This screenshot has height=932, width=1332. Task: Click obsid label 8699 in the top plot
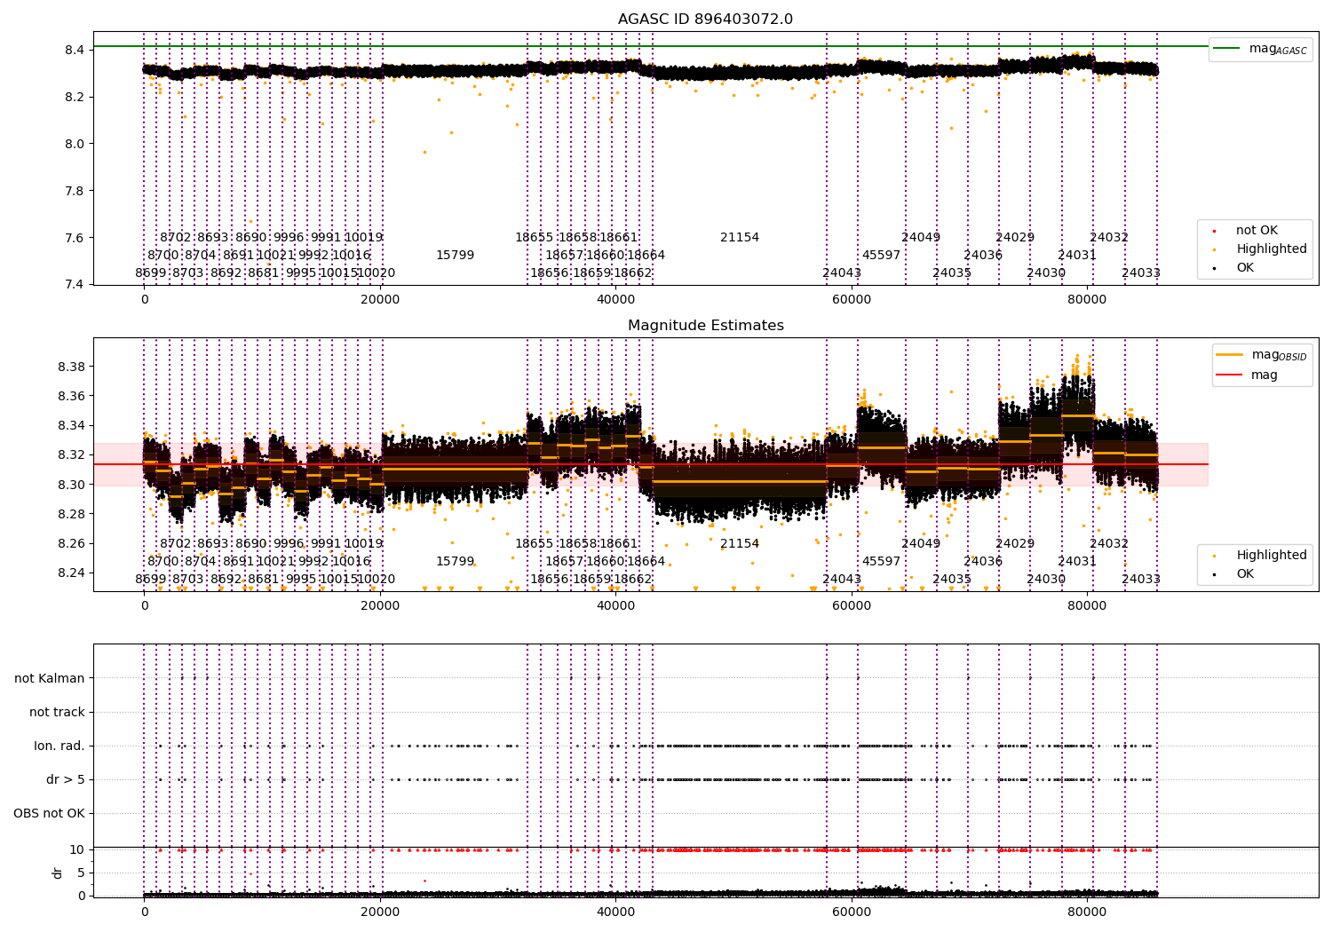[151, 273]
